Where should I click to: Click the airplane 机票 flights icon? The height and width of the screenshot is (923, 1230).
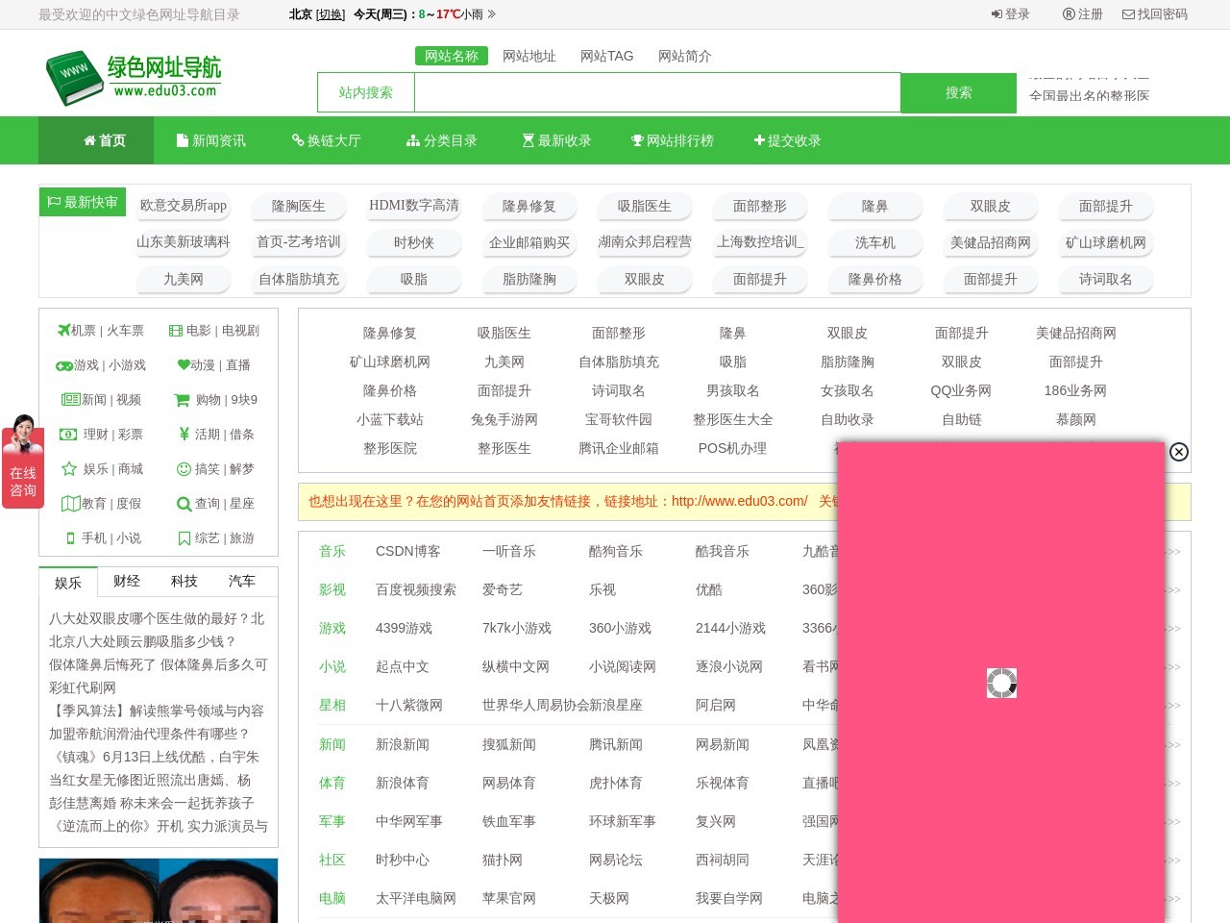pos(62,330)
